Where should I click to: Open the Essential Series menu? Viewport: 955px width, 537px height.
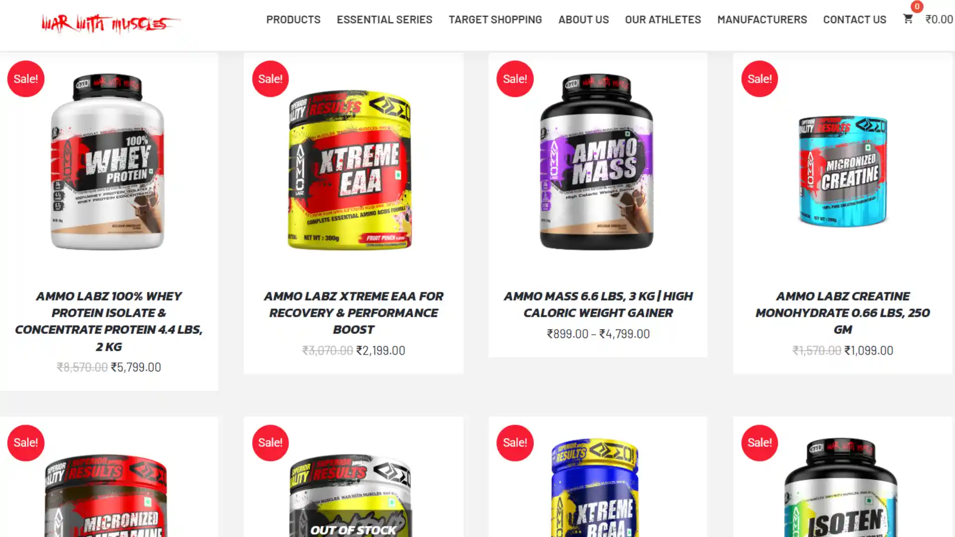384,19
